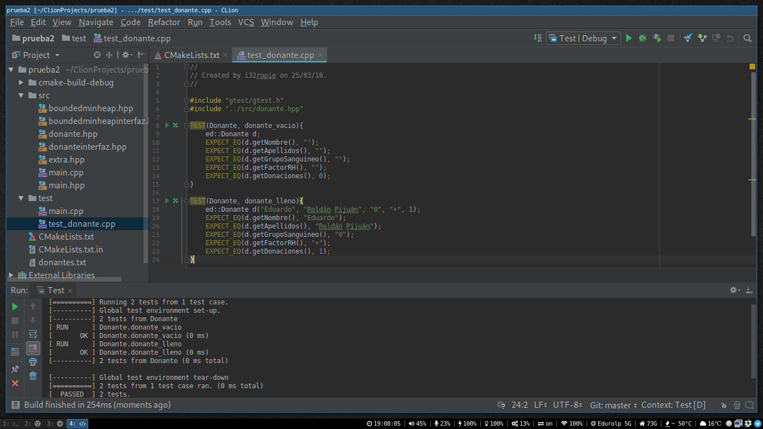Toggle soft-wrap in Run console

pos(33,334)
